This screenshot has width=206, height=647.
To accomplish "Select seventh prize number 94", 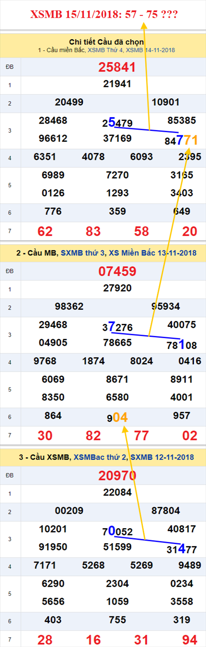I will 189,639.
